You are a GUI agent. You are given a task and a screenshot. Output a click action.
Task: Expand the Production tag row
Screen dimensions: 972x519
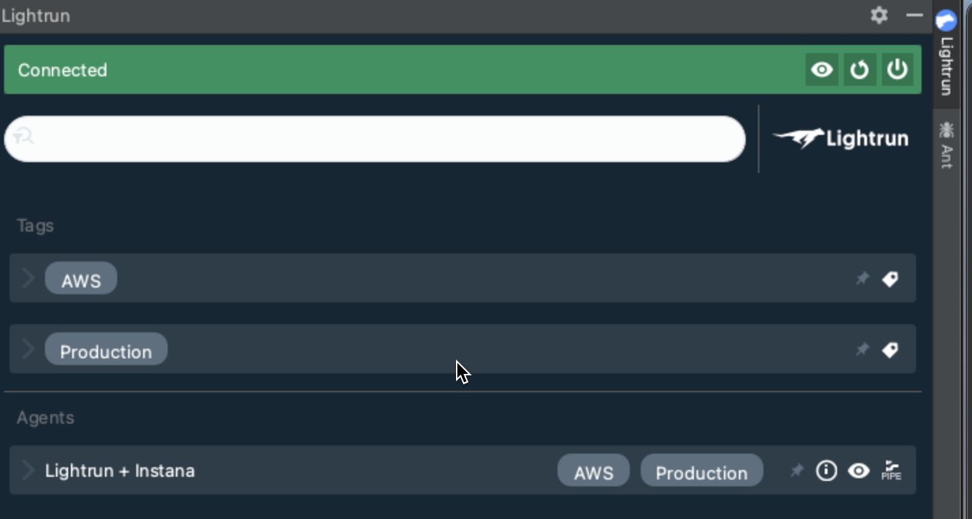[28, 349]
